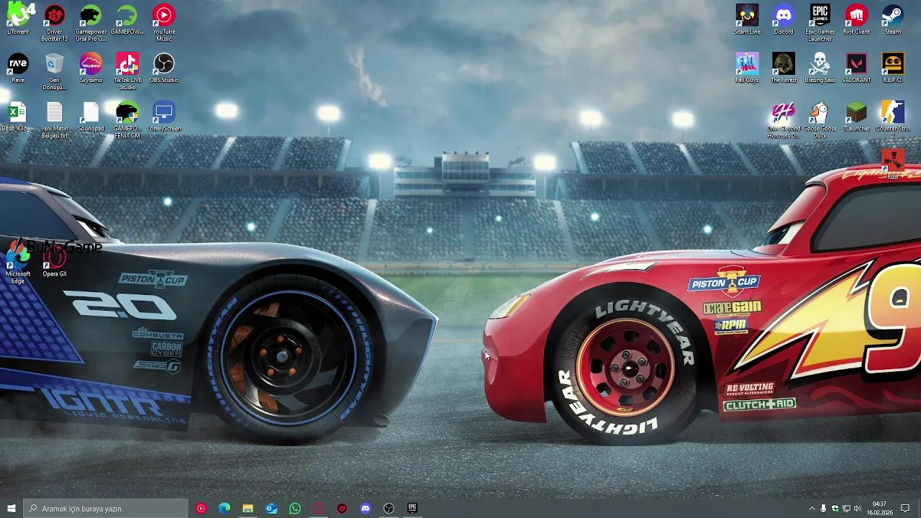The width and height of the screenshot is (921, 518).
Task: Open YouTube Music desktop shortcut
Action: pyautogui.click(x=164, y=23)
